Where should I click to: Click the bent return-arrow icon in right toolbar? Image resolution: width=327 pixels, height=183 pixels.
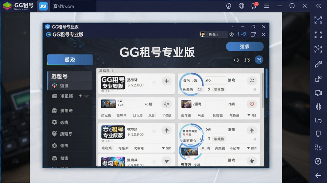tap(318, 120)
